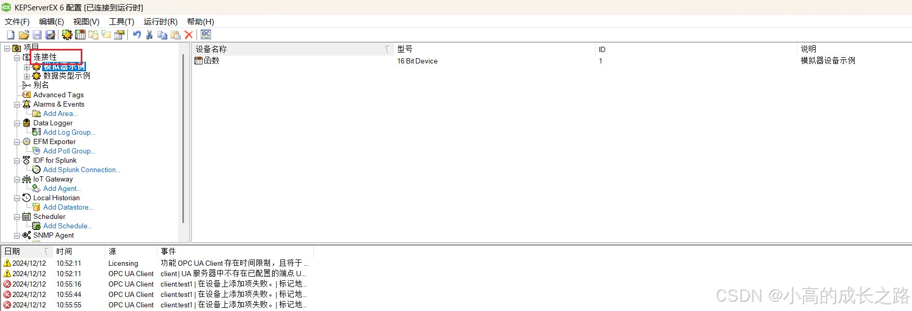The height and width of the screenshot is (311, 912).
Task: Sort by 设备名称 column header
Action: point(292,49)
